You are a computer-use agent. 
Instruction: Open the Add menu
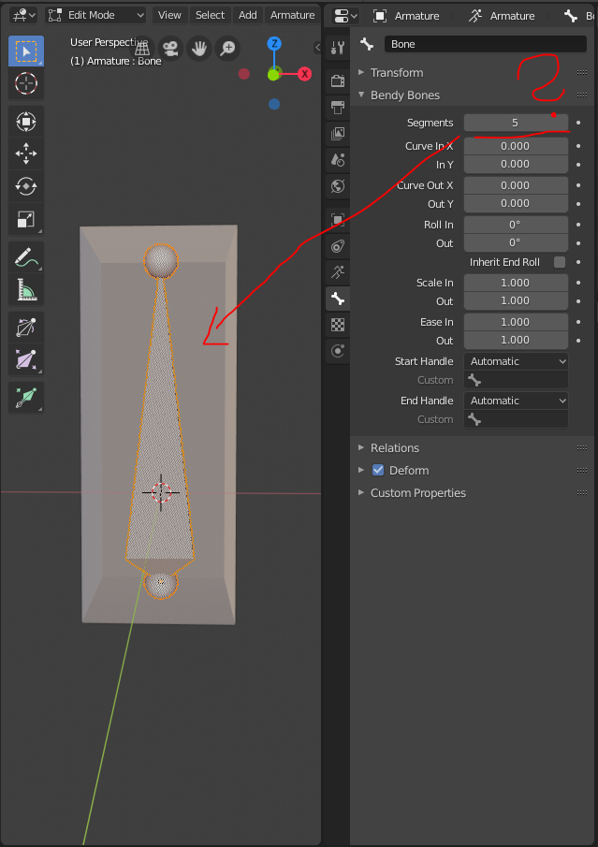[248, 15]
